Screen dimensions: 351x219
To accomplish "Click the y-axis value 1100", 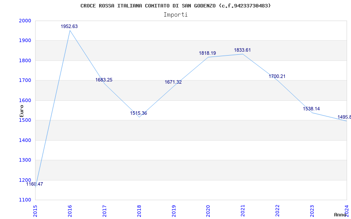I will tap(25, 200).
